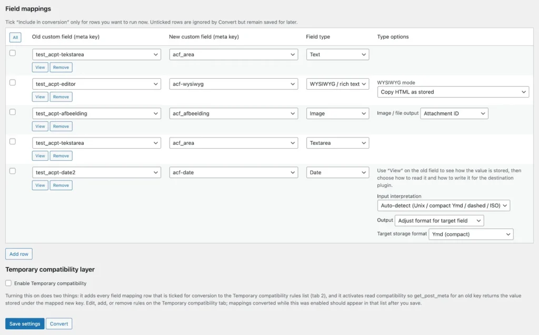
Task: Tick the checkbox of the Text-type tekstarea row
Action: 13,53
